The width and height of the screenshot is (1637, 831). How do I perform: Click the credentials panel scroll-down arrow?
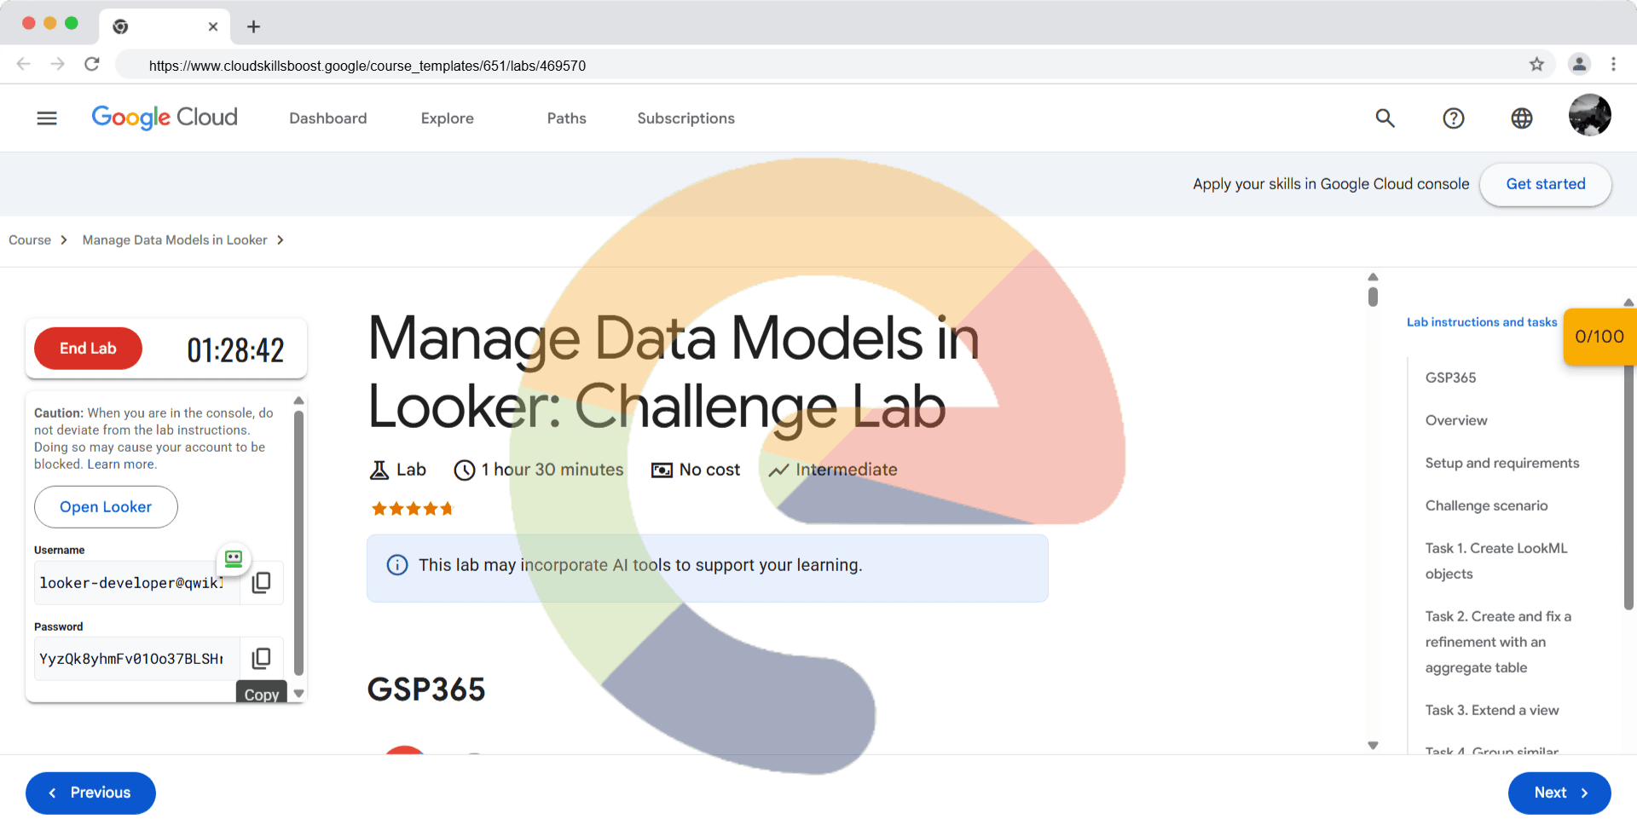pos(298,694)
